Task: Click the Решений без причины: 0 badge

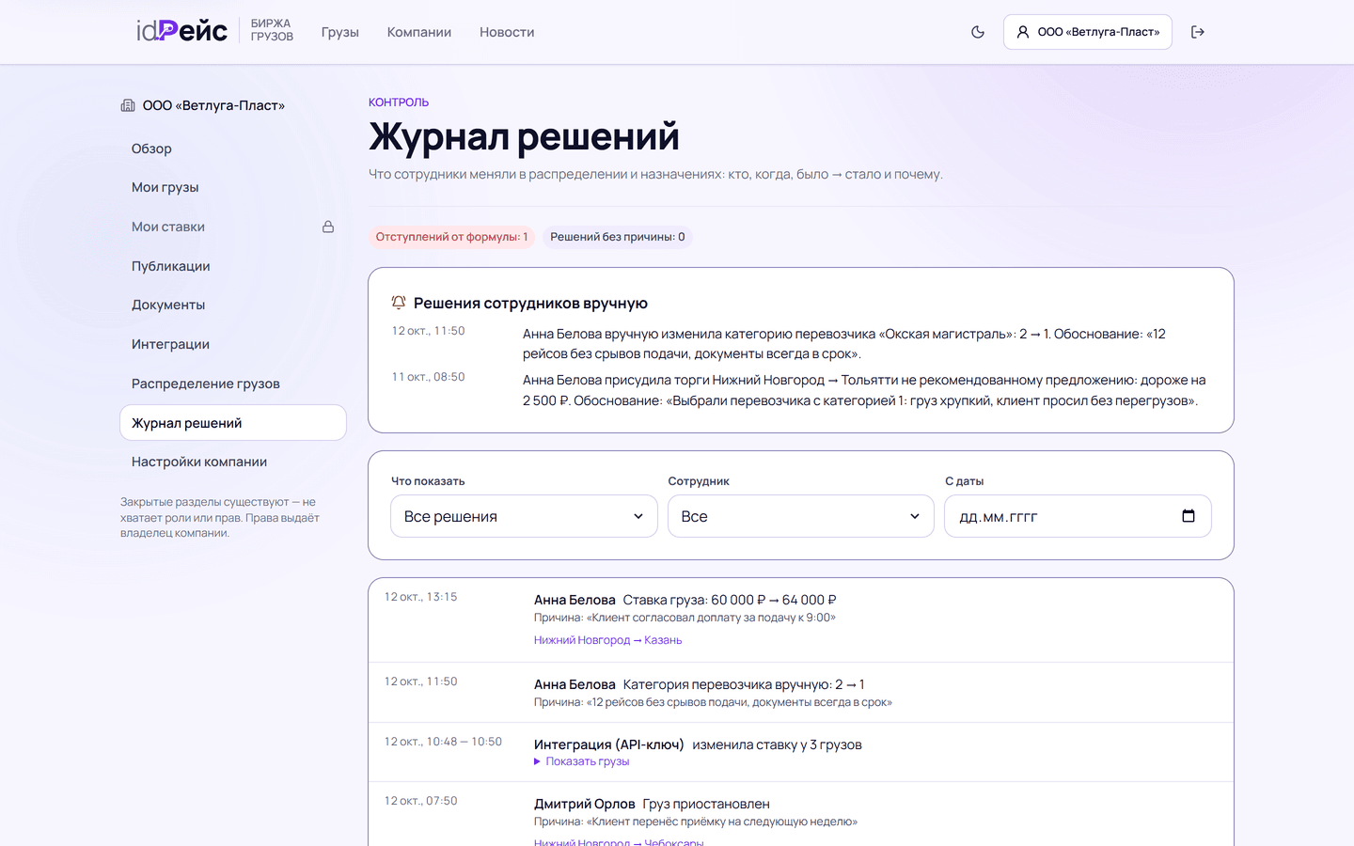Action: (x=618, y=237)
